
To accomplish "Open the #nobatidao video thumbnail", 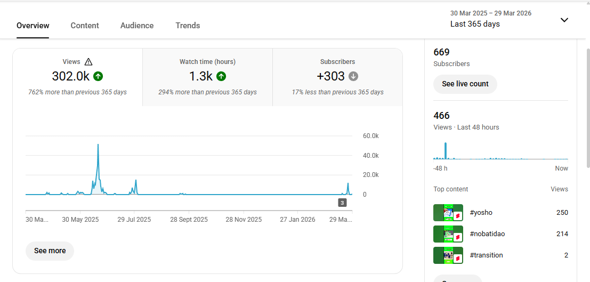I will 448,234.
